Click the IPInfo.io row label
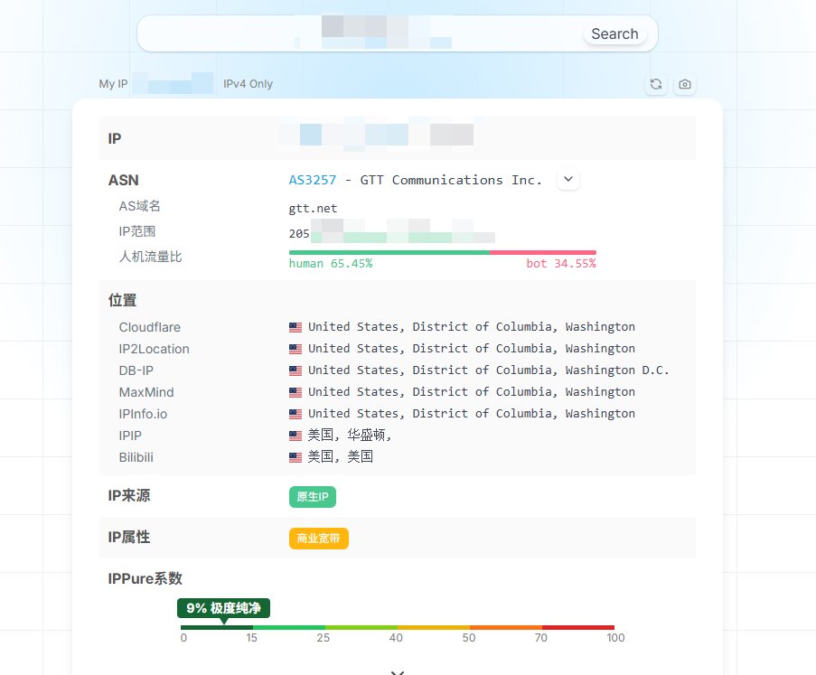The height and width of the screenshot is (675, 816). [x=143, y=414]
